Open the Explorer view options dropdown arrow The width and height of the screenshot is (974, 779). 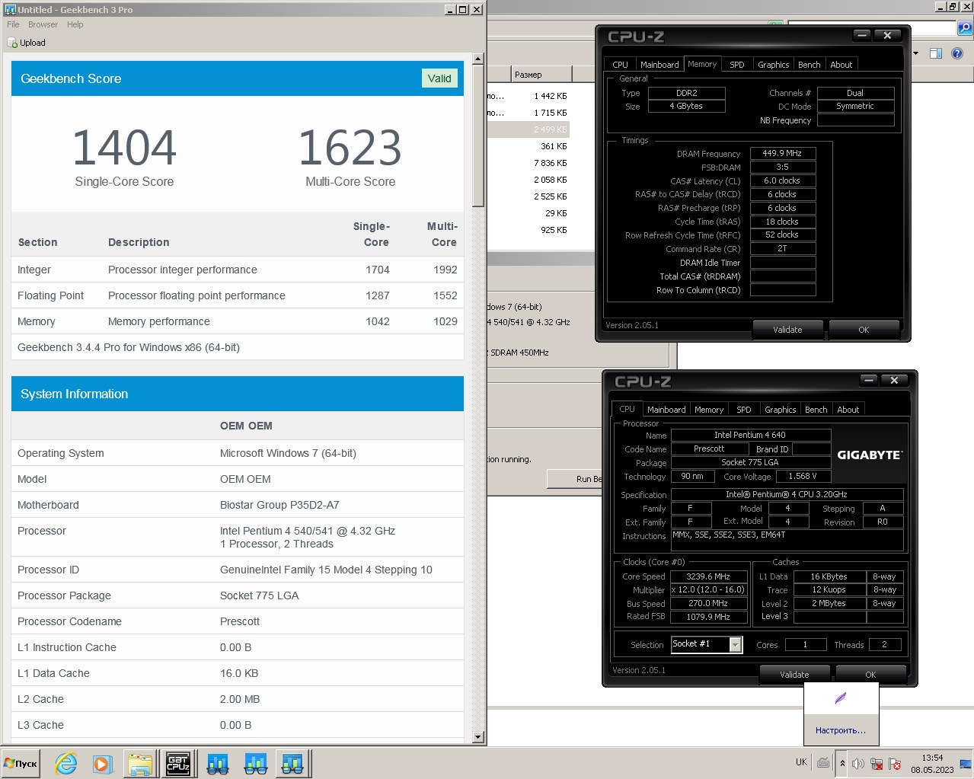pyautogui.click(x=915, y=53)
